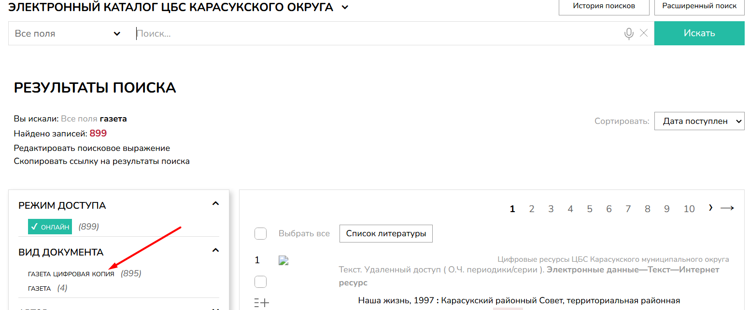The height and width of the screenshot is (310, 750).
Task: Go to results page 10
Action: (x=689, y=209)
